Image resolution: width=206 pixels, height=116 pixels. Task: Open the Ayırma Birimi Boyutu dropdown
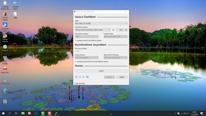pyautogui.click(x=116, y=58)
